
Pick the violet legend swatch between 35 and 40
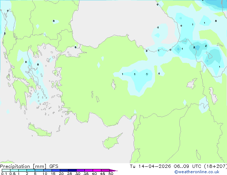coord(88,170)
